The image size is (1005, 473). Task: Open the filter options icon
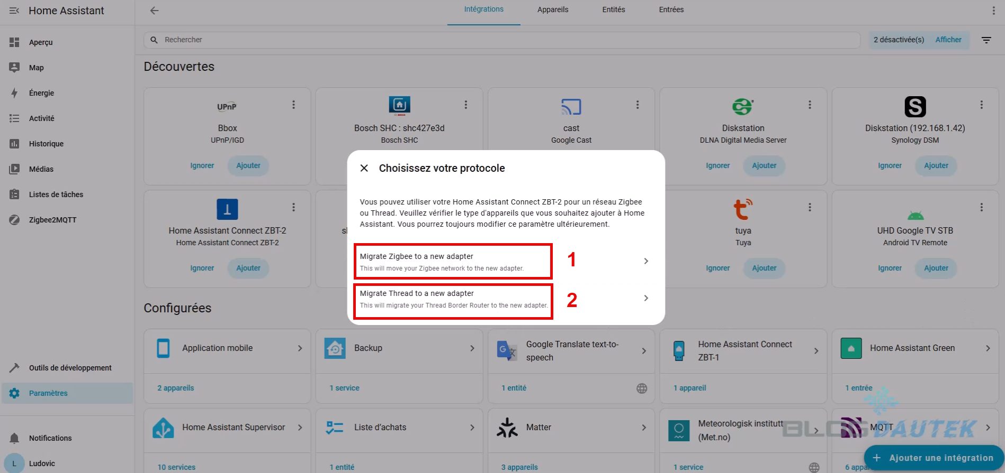click(986, 40)
